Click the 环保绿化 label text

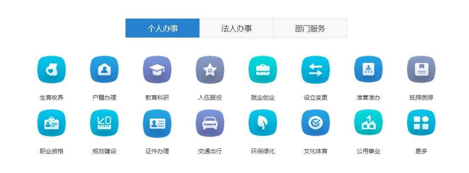[263, 151]
